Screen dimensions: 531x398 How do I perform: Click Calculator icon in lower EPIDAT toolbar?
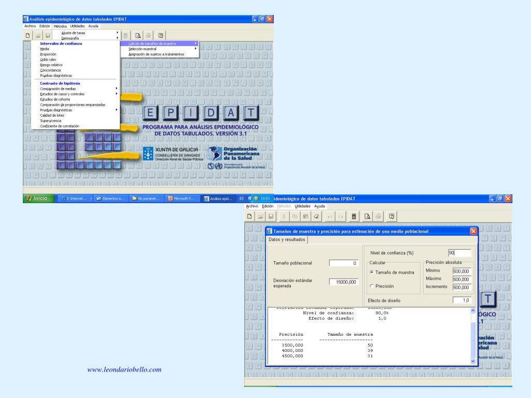click(354, 216)
